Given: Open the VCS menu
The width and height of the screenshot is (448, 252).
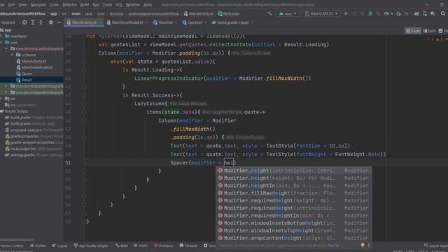Looking at the screenshot, I should click(118, 5).
